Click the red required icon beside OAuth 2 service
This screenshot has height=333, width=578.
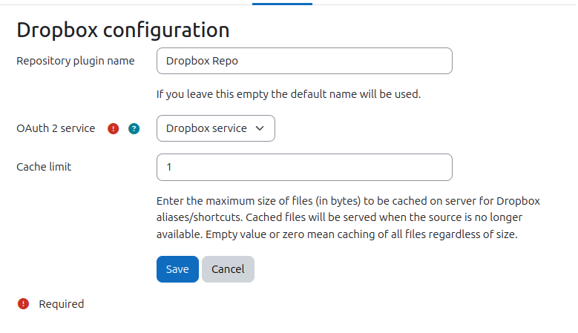coord(114,128)
